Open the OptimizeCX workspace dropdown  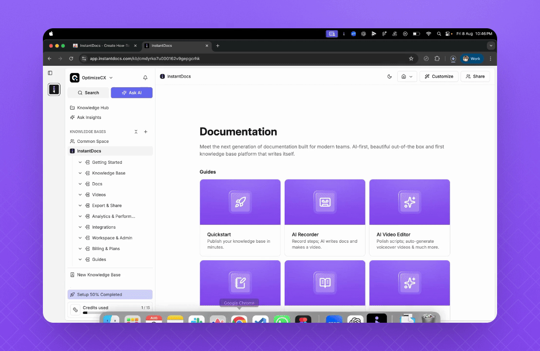click(92, 78)
